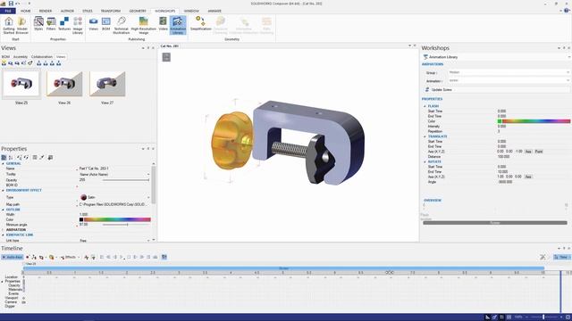572x321 pixels.
Task: Collapse the OUTLINE section in Properties
Action: click(x=4, y=210)
